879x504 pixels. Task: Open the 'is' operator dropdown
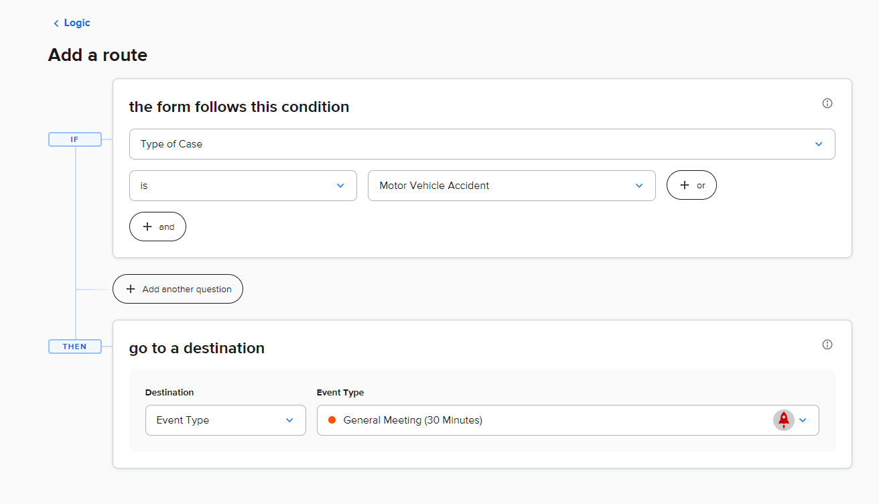pyautogui.click(x=243, y=186)
